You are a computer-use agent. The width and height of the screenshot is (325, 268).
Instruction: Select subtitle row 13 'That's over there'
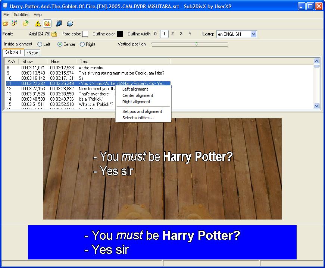[x=60, y=94]
